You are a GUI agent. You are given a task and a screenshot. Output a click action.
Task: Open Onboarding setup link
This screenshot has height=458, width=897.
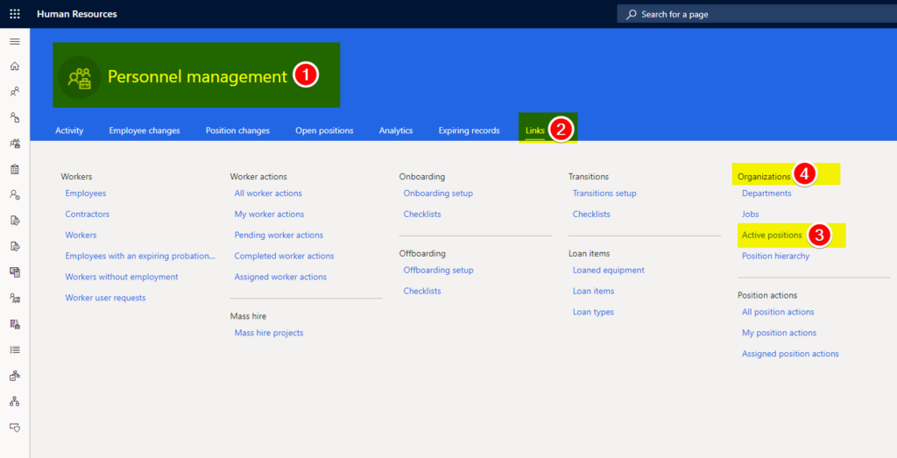[438, 194]
